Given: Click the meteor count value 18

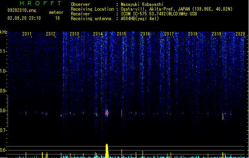Looking at the screenshot, I should (x=57, y=18).
